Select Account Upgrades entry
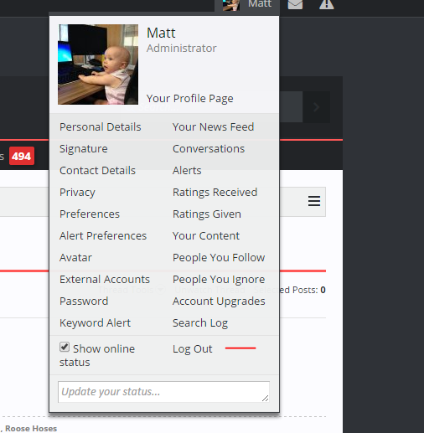This screenshot has height=433, width=424. (219, 302)
